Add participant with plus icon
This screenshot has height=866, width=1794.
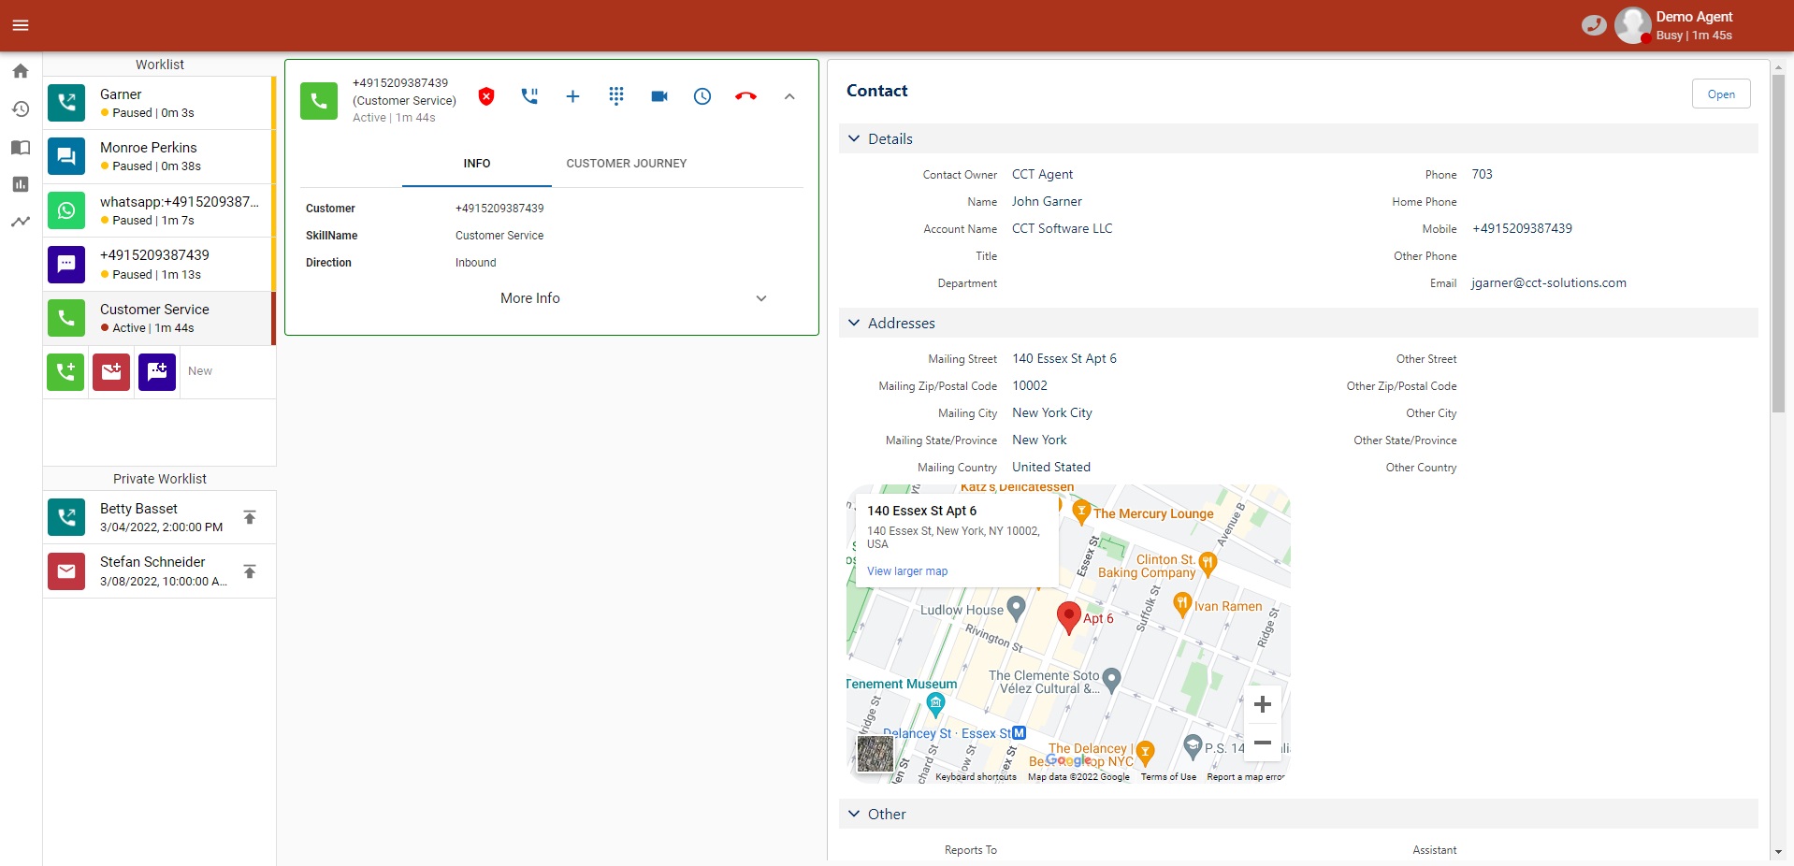point(572,96)
